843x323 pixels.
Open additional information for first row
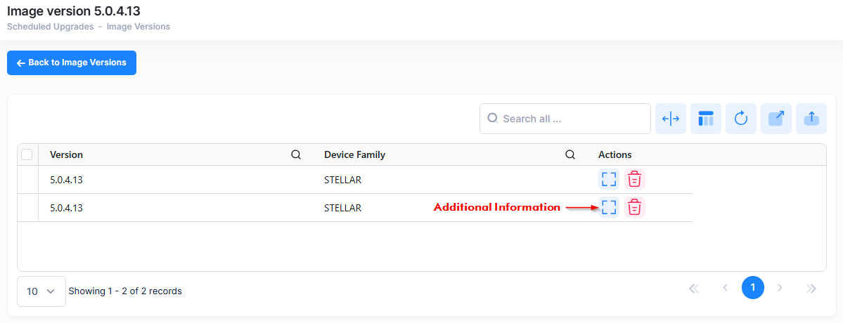pyautogui.click(x=609, y=179)
